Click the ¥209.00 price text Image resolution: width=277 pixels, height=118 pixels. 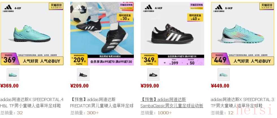pyautogui.click(x=80, y=86)
